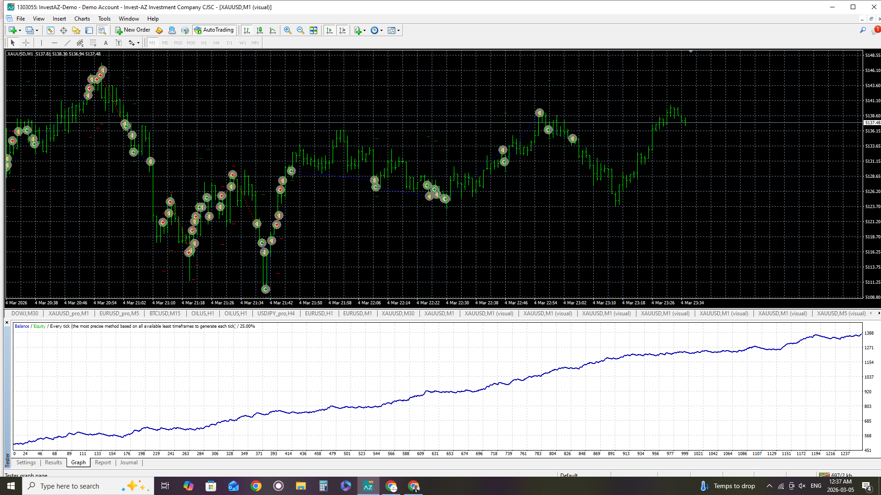
Task: Expand the Indicators list dropdown
Action: coord(365,31)
